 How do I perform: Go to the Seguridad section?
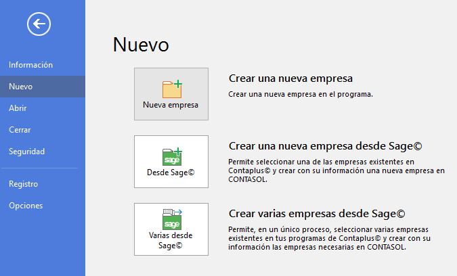43,152
